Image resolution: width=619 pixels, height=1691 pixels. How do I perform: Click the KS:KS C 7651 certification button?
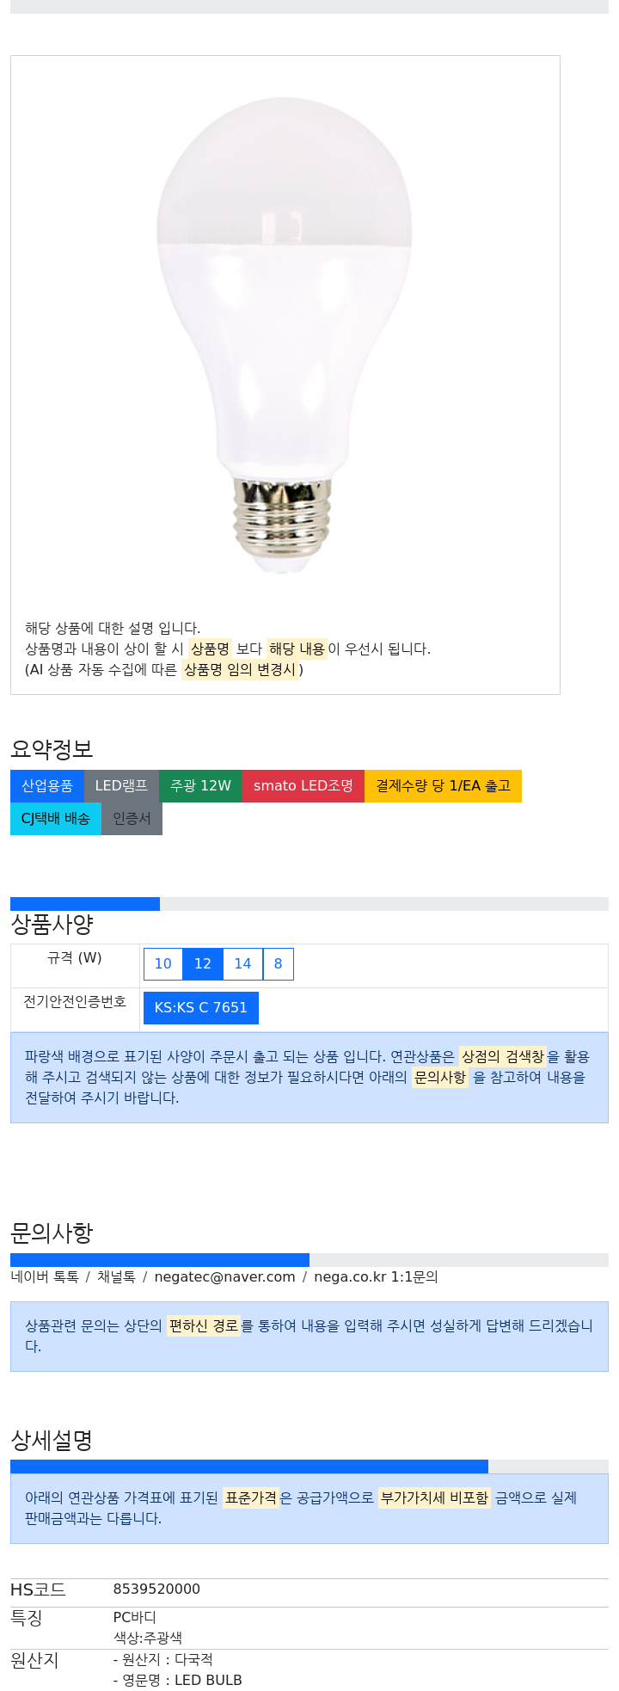201,1008
